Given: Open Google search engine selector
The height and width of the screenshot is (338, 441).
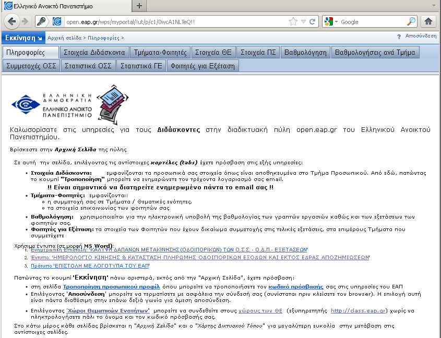Looking at the screenshot, I should (x=331, y=22).
